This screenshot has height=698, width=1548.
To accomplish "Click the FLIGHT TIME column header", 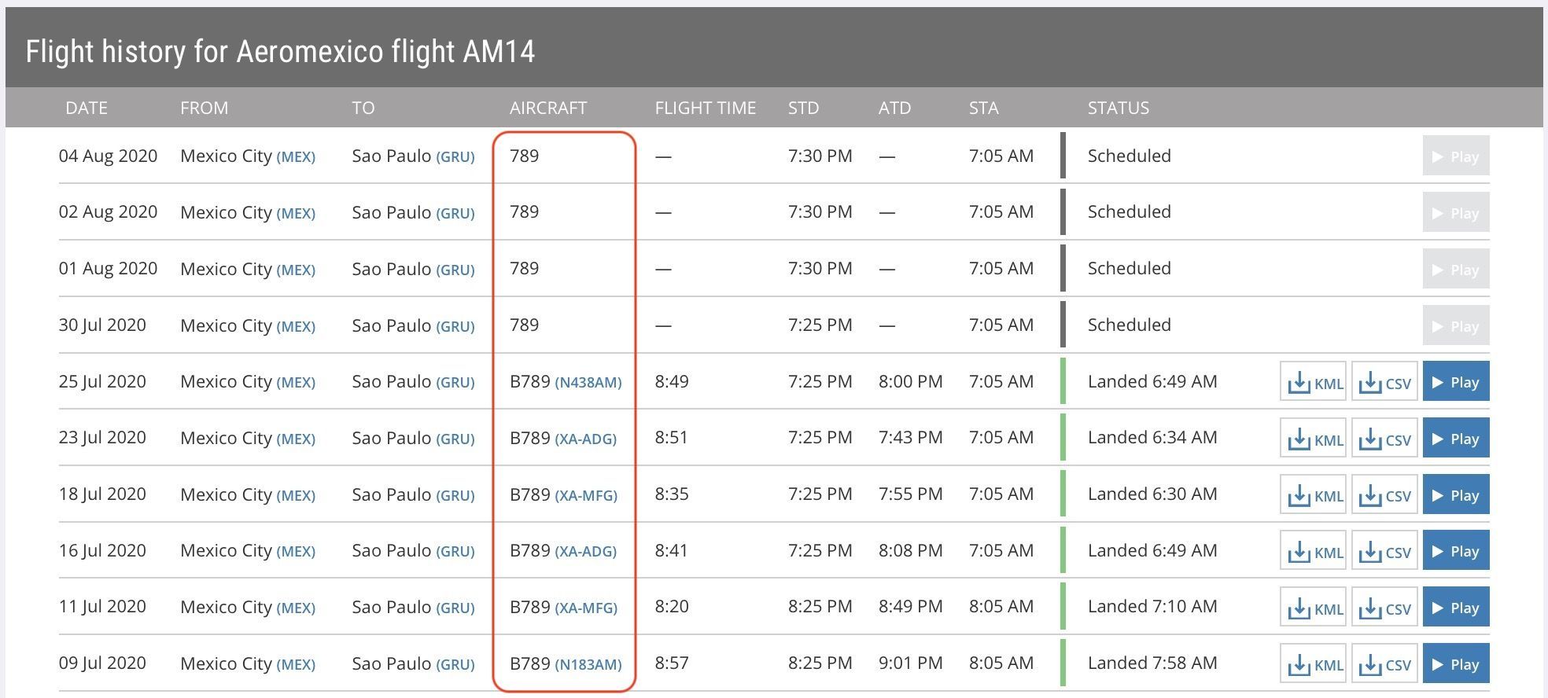I will click(706, 108).
